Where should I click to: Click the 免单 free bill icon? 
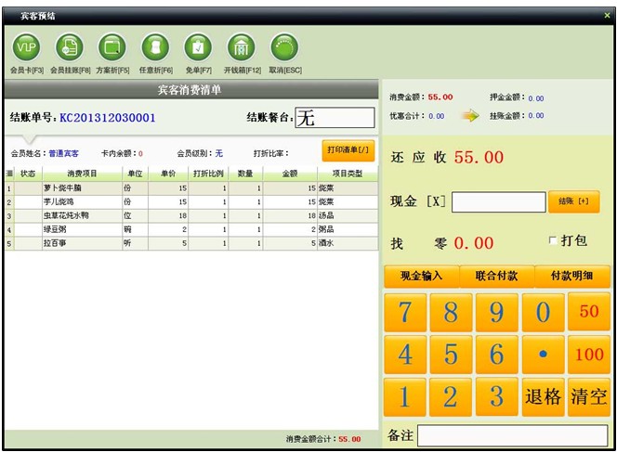pyautogui.click(x=198, y=47)
